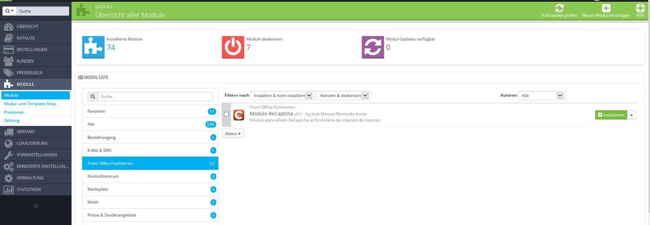Click the Bestellungen credit card icon
This screenshot has width=650, height=225.
point(8,50)
